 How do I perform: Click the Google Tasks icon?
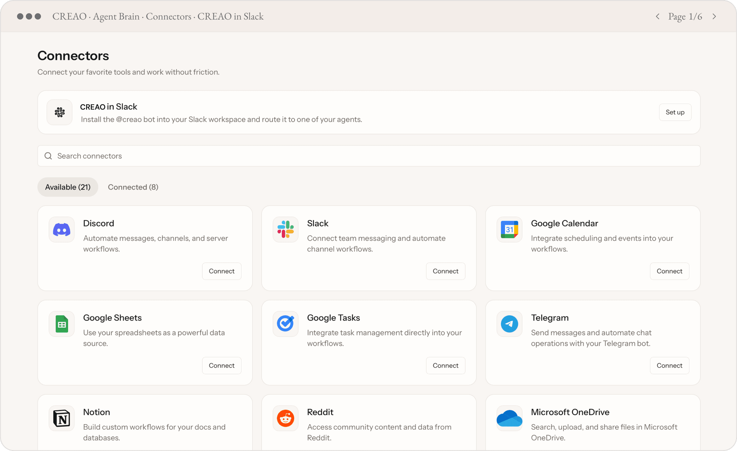coord(286,324)
